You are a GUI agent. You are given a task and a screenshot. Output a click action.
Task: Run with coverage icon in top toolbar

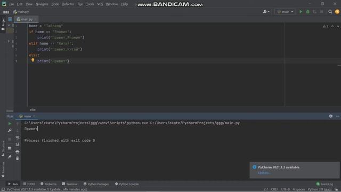(314, 12)
